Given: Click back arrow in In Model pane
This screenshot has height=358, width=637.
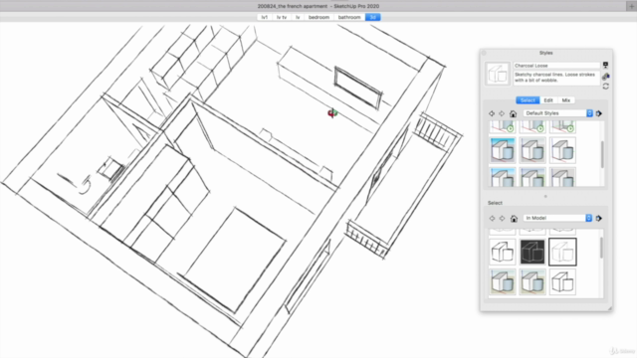Looking at the screenshot, I should pos(492,219).
